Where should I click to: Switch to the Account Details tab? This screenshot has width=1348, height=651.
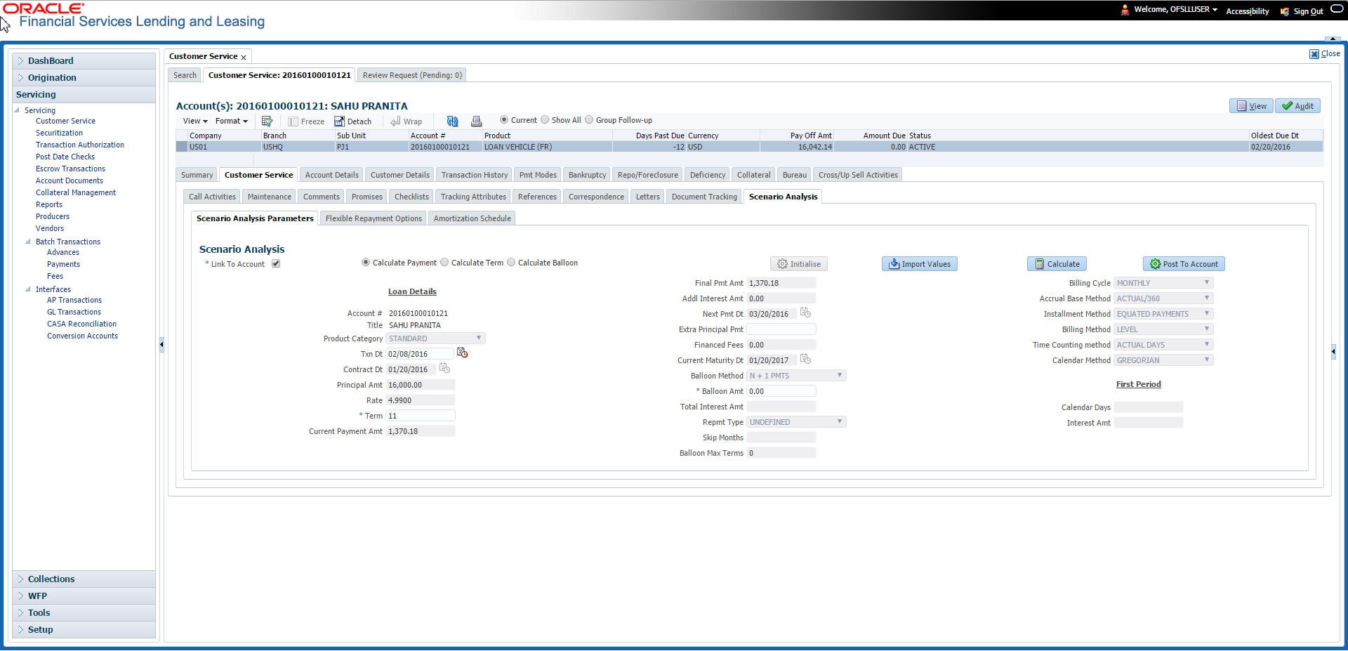coord(332,175)
